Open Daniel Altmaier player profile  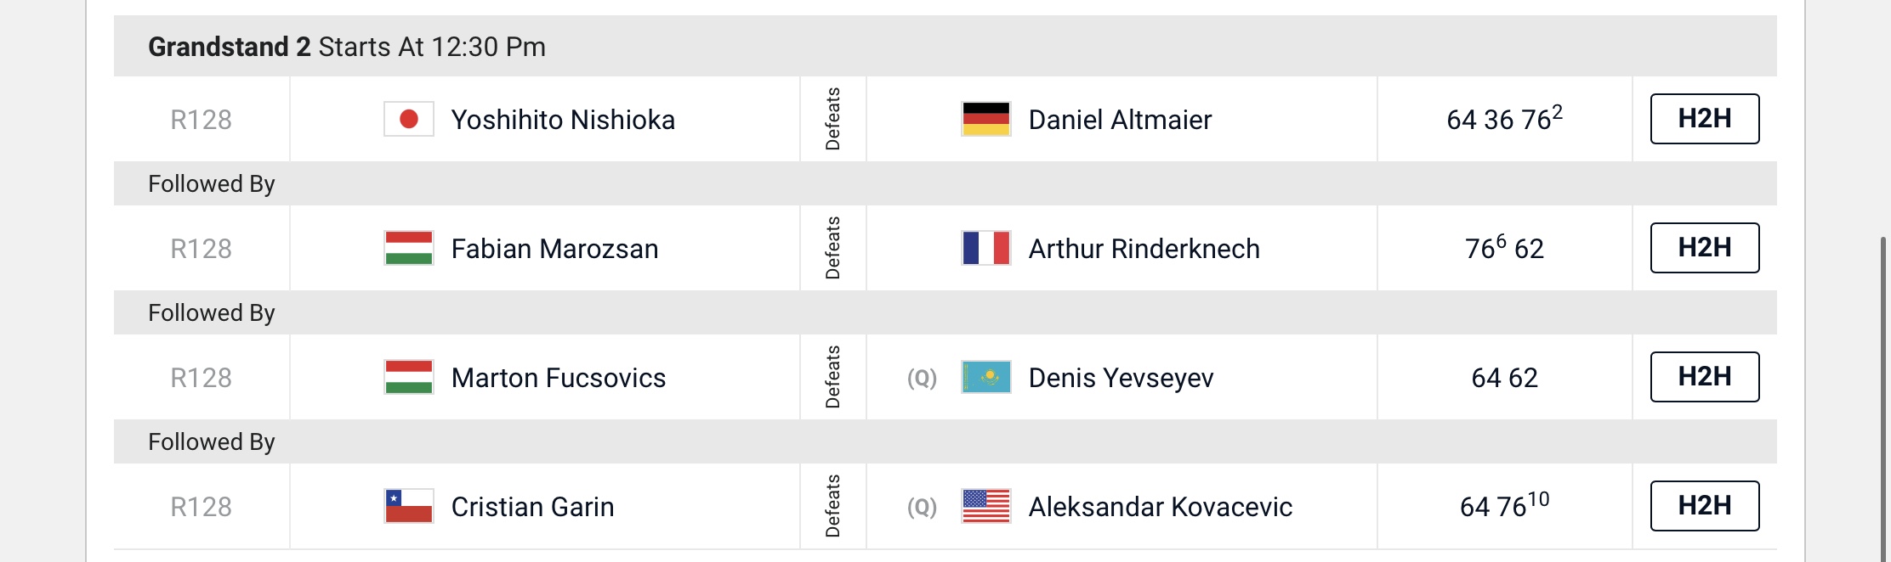tap(1120, 120)
